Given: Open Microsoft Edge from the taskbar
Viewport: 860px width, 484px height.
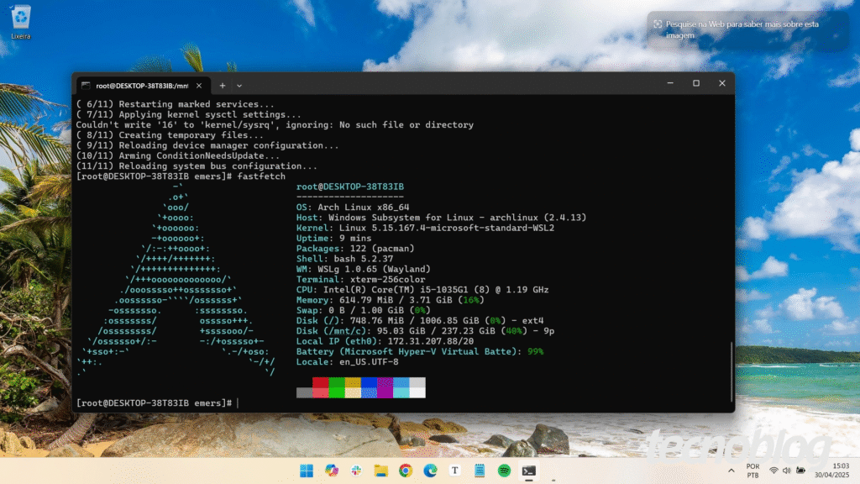Looking at the screenshot, I should pos(430,471).
